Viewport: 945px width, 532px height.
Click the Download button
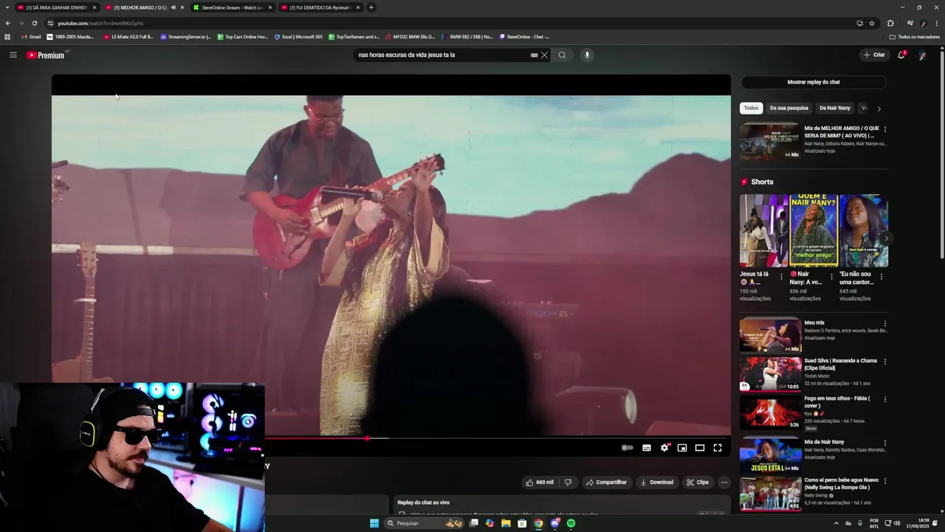pos(657,482)
